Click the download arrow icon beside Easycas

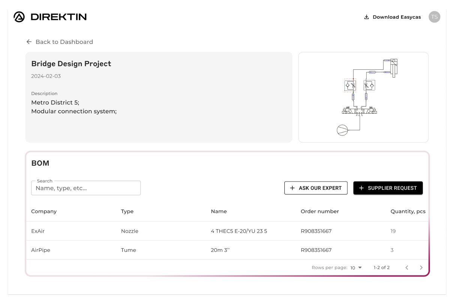click(x=367, y=17)
